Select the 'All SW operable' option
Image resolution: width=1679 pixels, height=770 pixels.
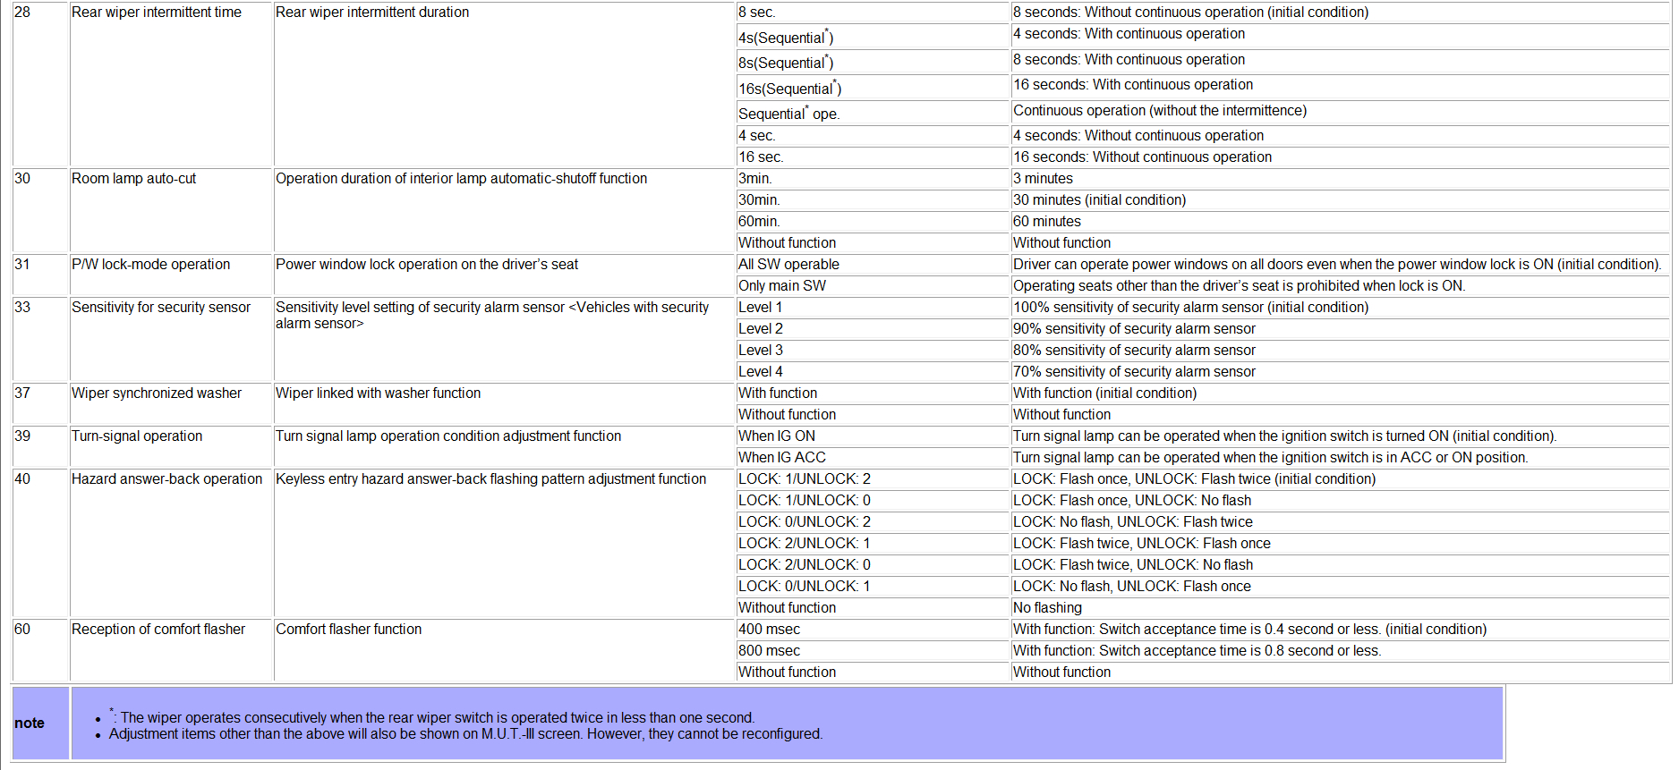pyautogui.click(x=873, y=265)
